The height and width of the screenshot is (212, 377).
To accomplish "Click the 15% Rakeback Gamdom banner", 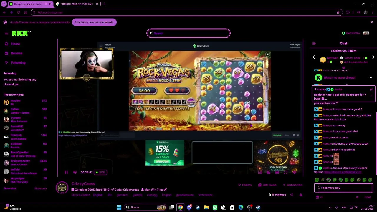I will pos(165,153).
